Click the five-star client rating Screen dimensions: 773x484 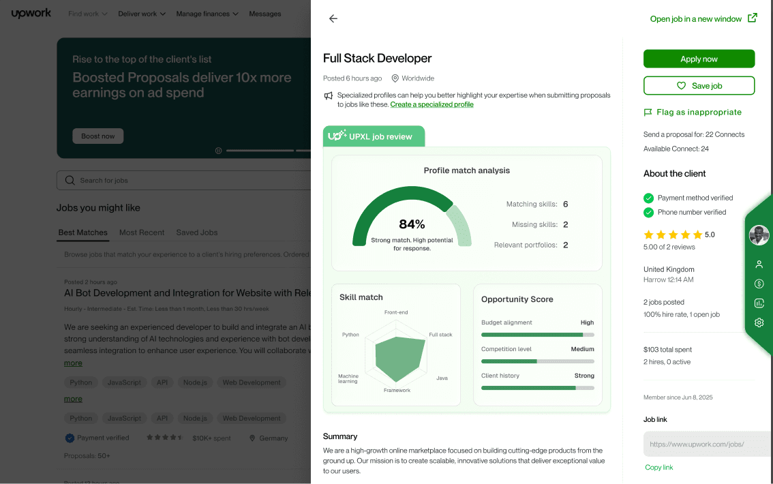point(673,235)
